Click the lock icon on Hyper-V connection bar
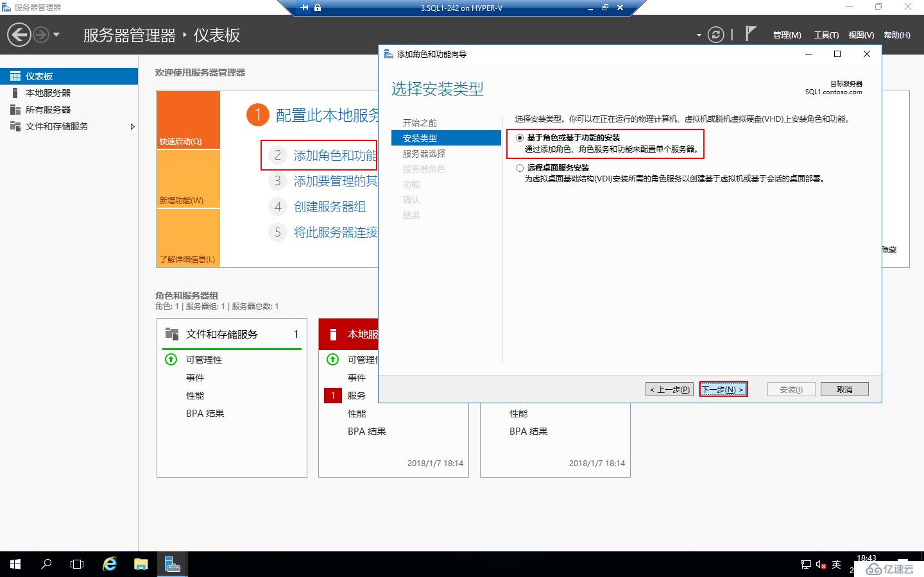 coord(318,8)
